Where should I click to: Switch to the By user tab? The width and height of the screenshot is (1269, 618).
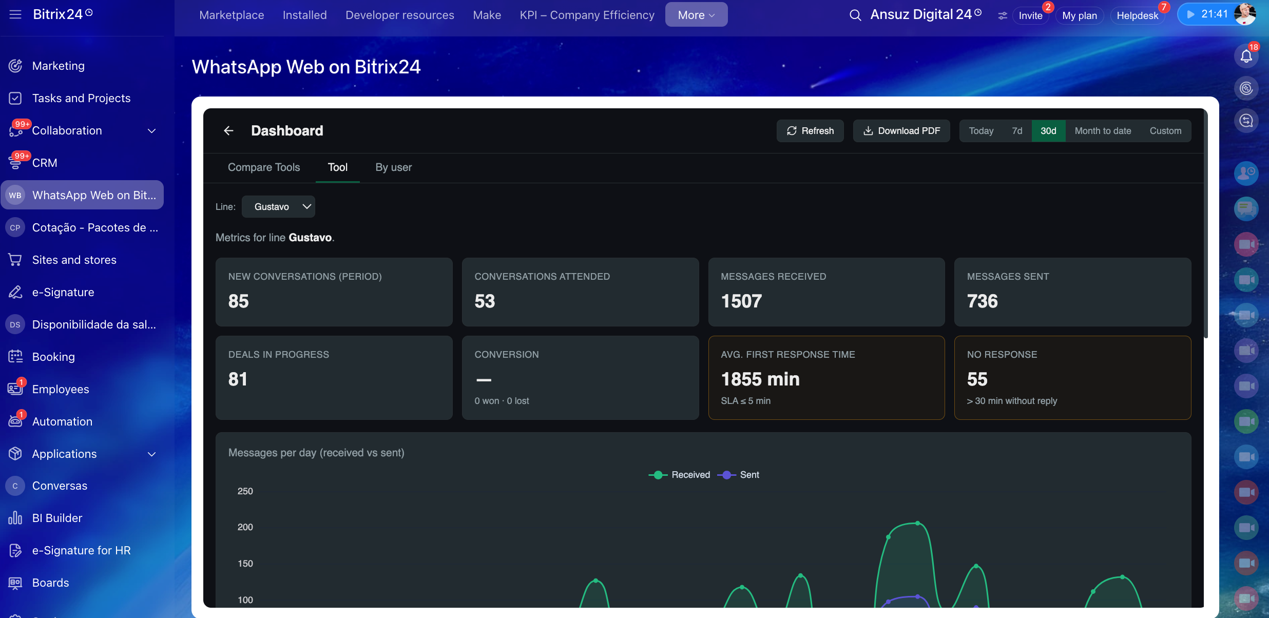(x=394, y=167)
